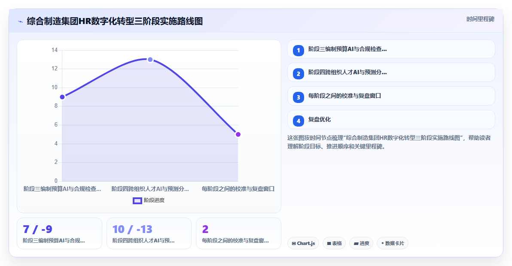Click card caption 每阶段之间的校准与复盘窗 under 2

(x=235, y=241)
